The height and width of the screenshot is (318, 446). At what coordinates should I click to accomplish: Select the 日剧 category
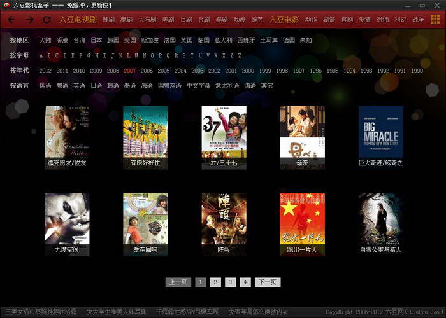pos(186,19)
